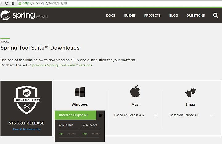Click the Spring leaf logo
This screenshot has width=222, height=144.
(5, 15)
